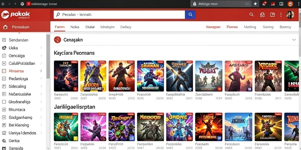This screenshot has width=301, height=150.
Task: Click the home icon beside Peneakan
Action: pyautogui.click(x=5, y=27)
